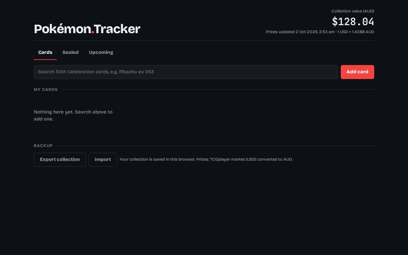Click the Prices updated timestamp text
The image size is (408, 255).
300,32
